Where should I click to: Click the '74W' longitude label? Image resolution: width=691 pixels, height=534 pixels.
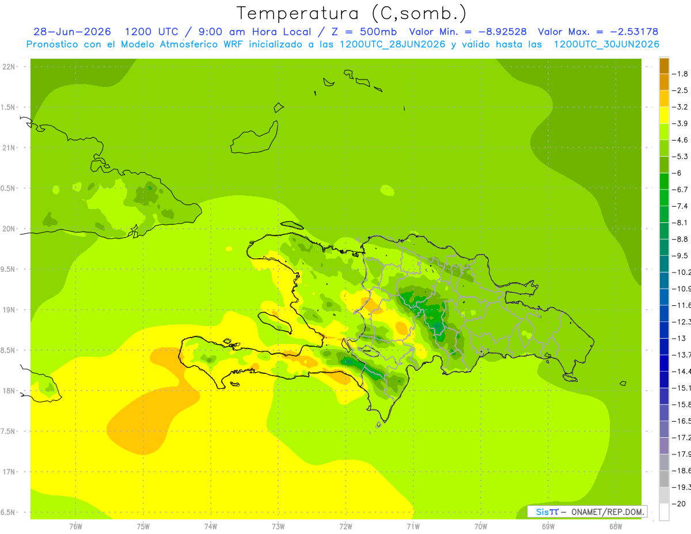[x=211, y=526]
